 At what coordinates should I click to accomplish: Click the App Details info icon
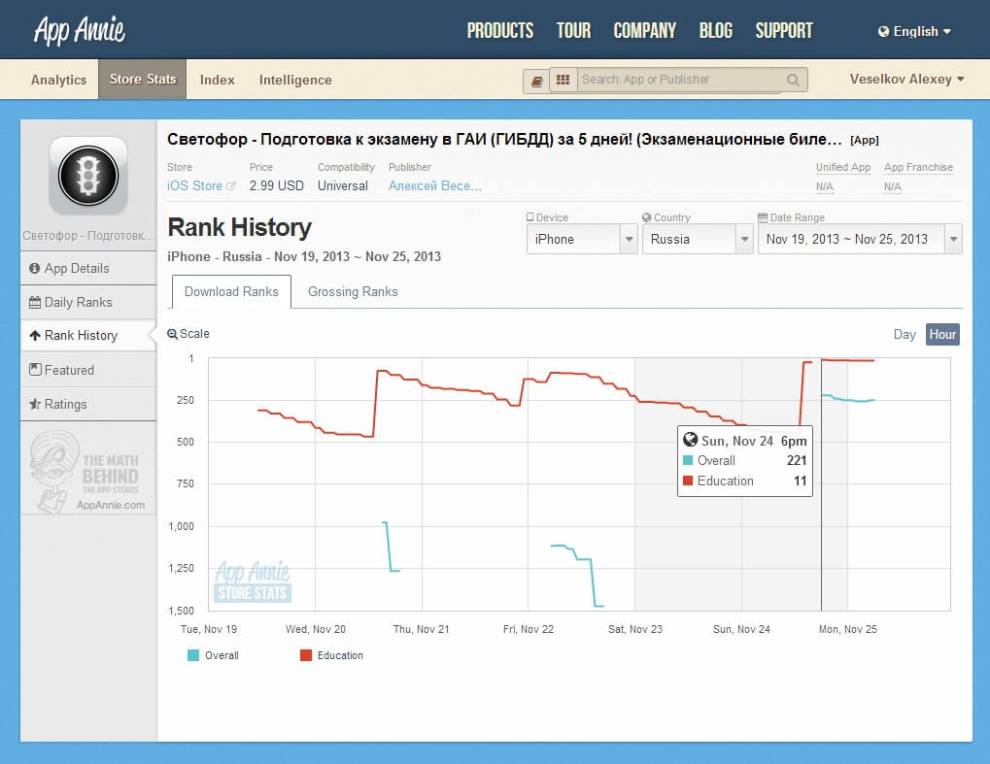coord(35,268)
